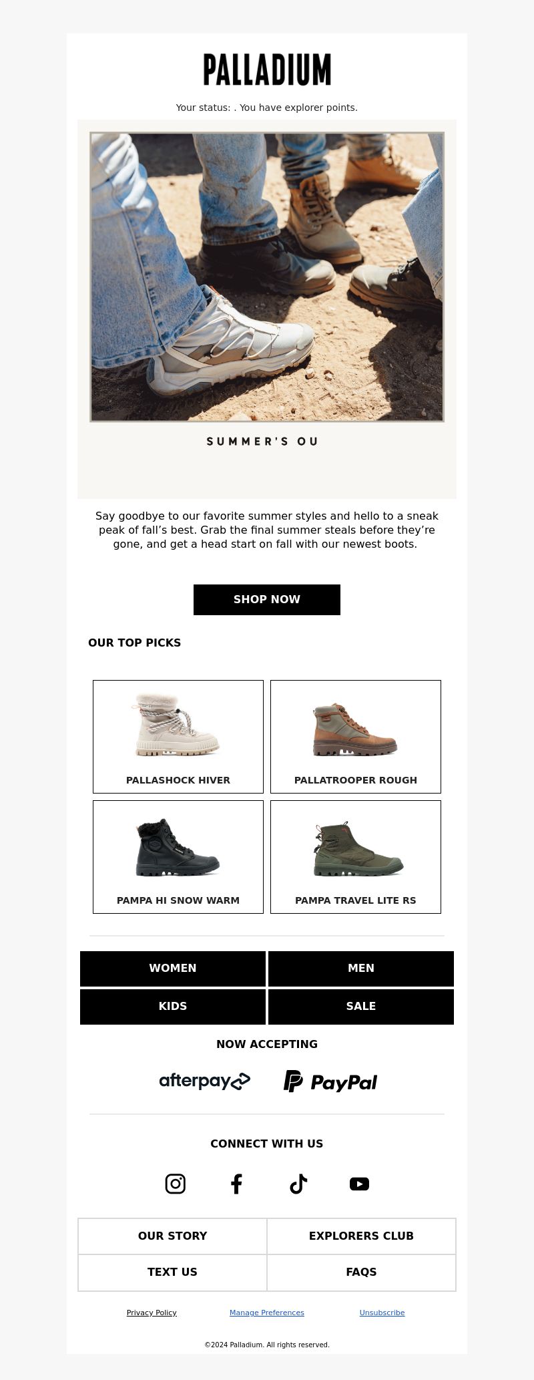The image size is (534, 1380).
Task: Open the WOMEN category
Action: [173, 969]
